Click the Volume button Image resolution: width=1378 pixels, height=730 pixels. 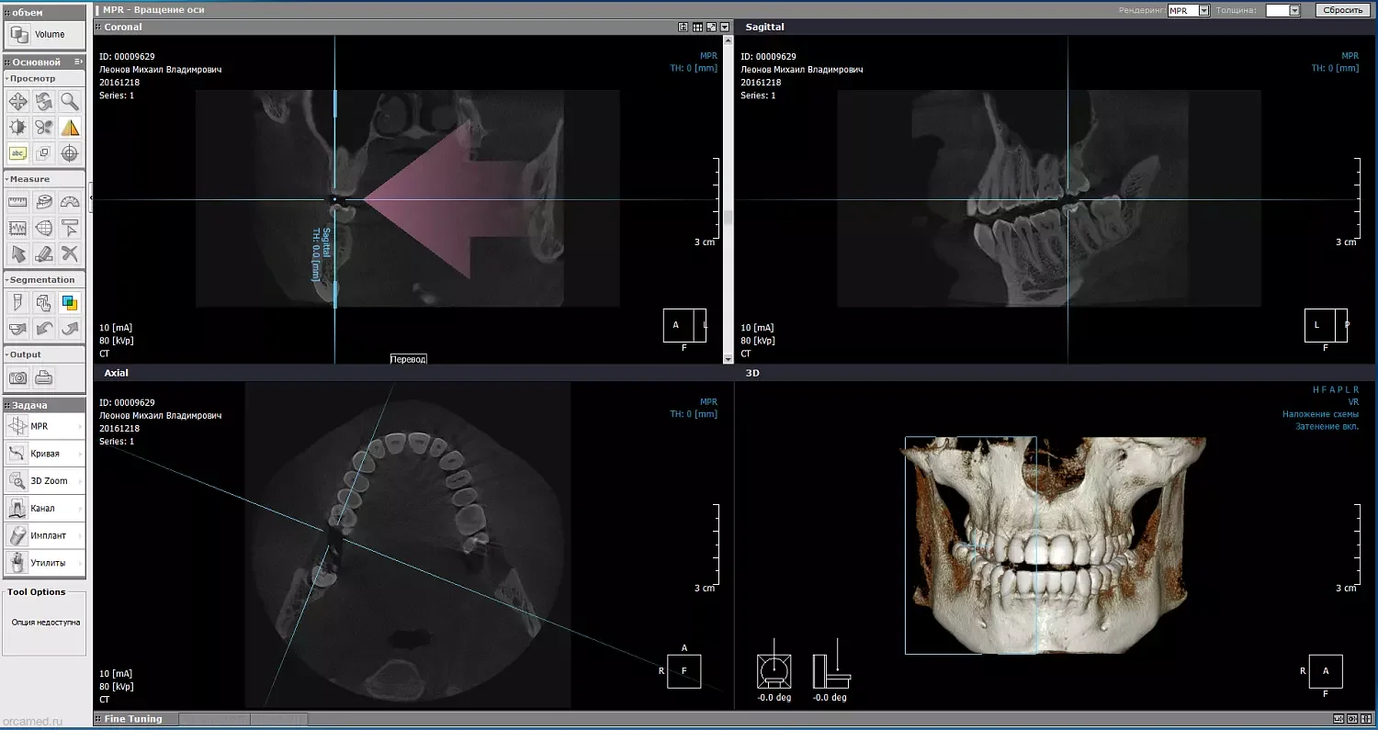point(44,35)
